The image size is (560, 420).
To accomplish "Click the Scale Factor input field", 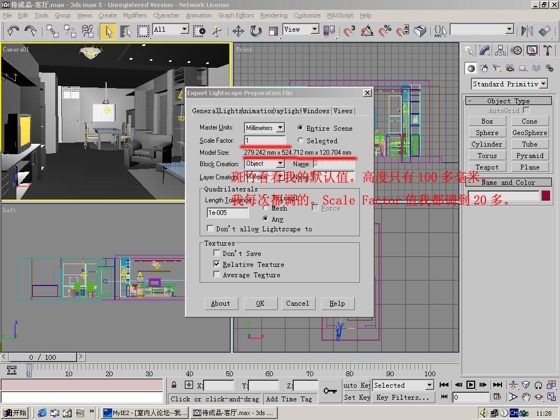I will [x=265, y=141].
